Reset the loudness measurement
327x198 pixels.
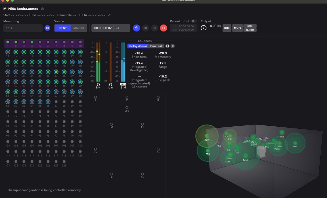pyautogui.click(x=167, y=46)
